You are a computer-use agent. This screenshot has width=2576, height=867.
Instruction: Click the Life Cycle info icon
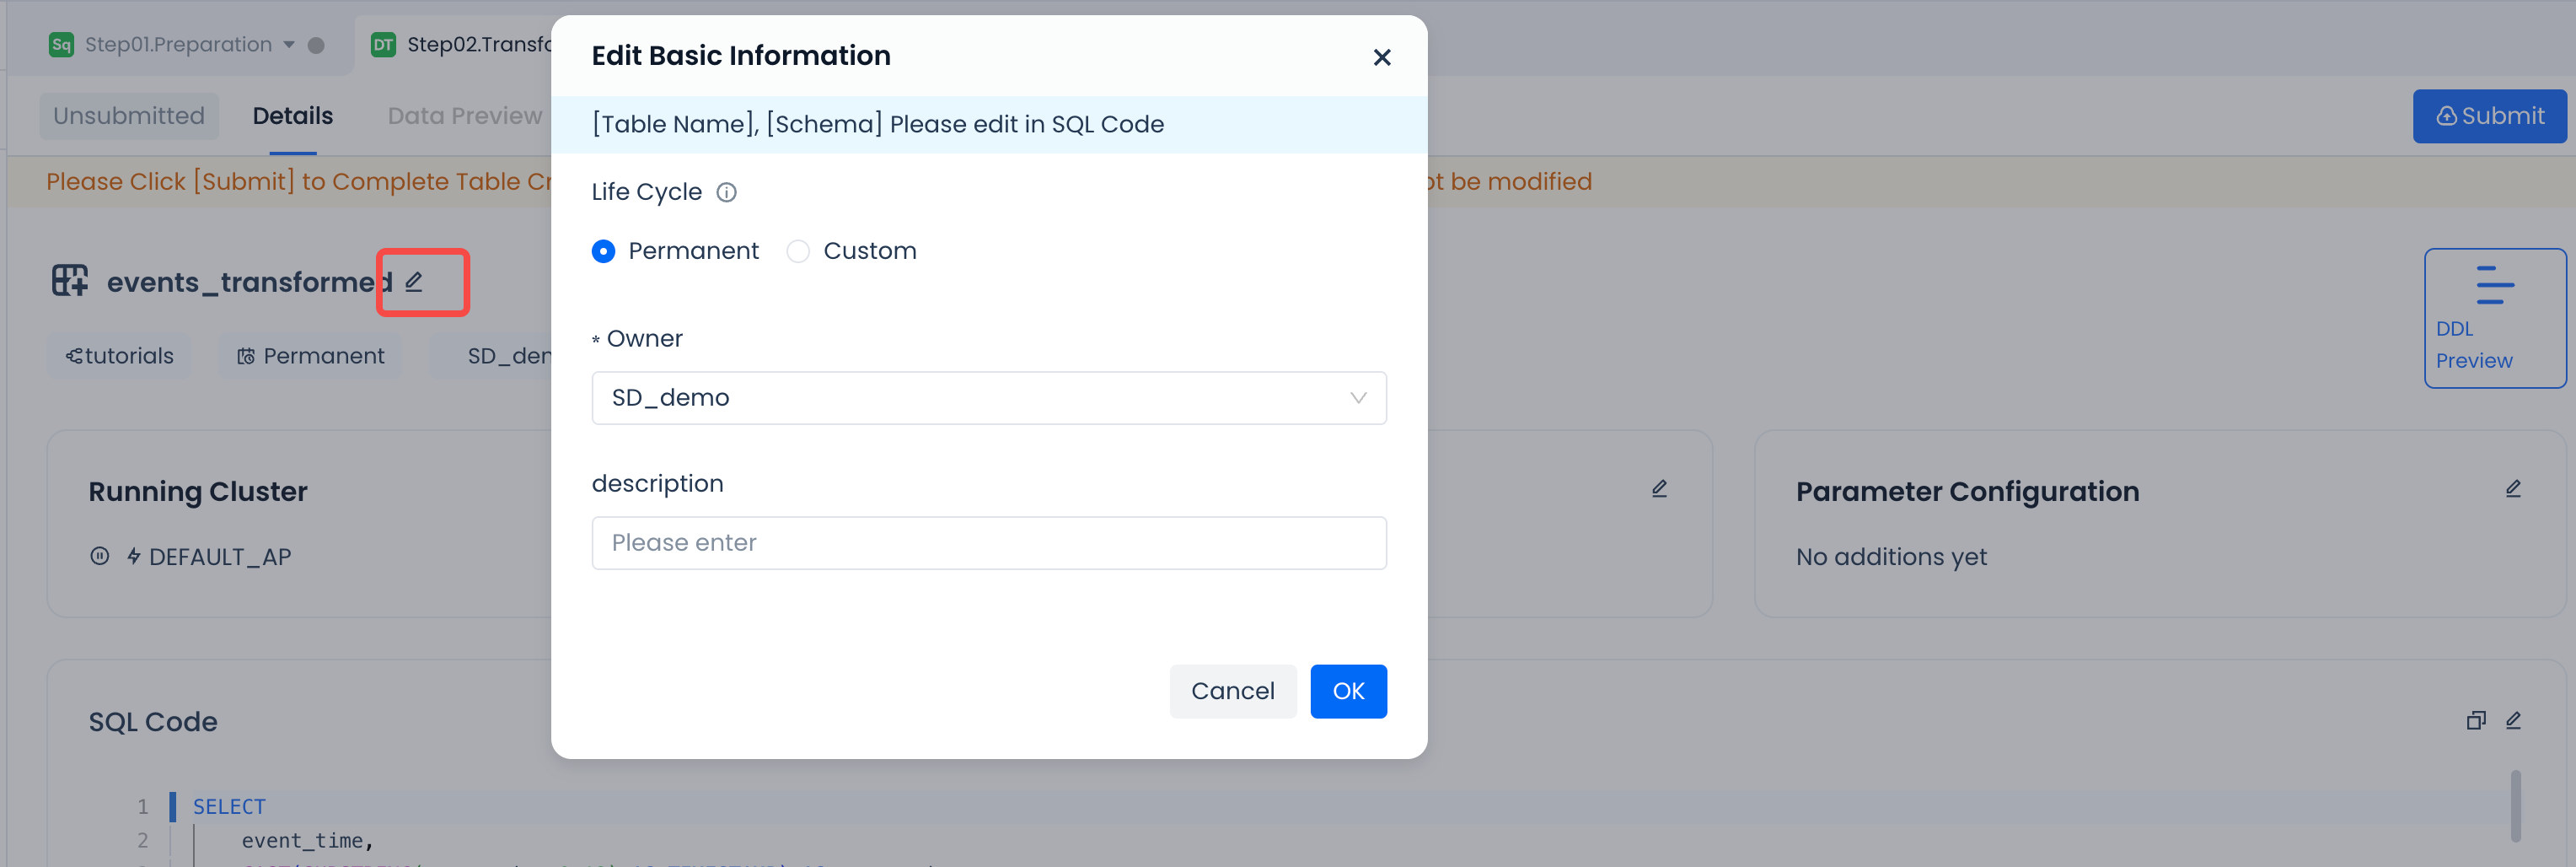click(x=727, y=192)
